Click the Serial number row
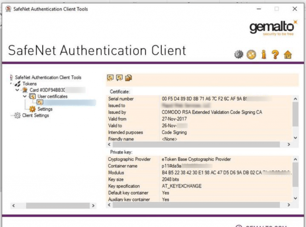306x227 pixels. pyautogui.click(x=199, y=99)
